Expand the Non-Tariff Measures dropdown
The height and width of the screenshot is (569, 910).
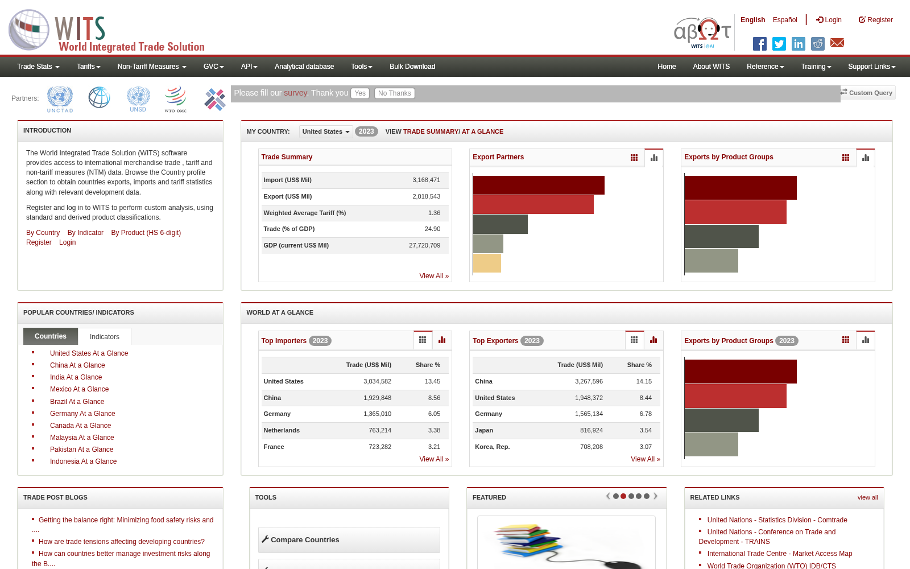(x=152, y=67)
